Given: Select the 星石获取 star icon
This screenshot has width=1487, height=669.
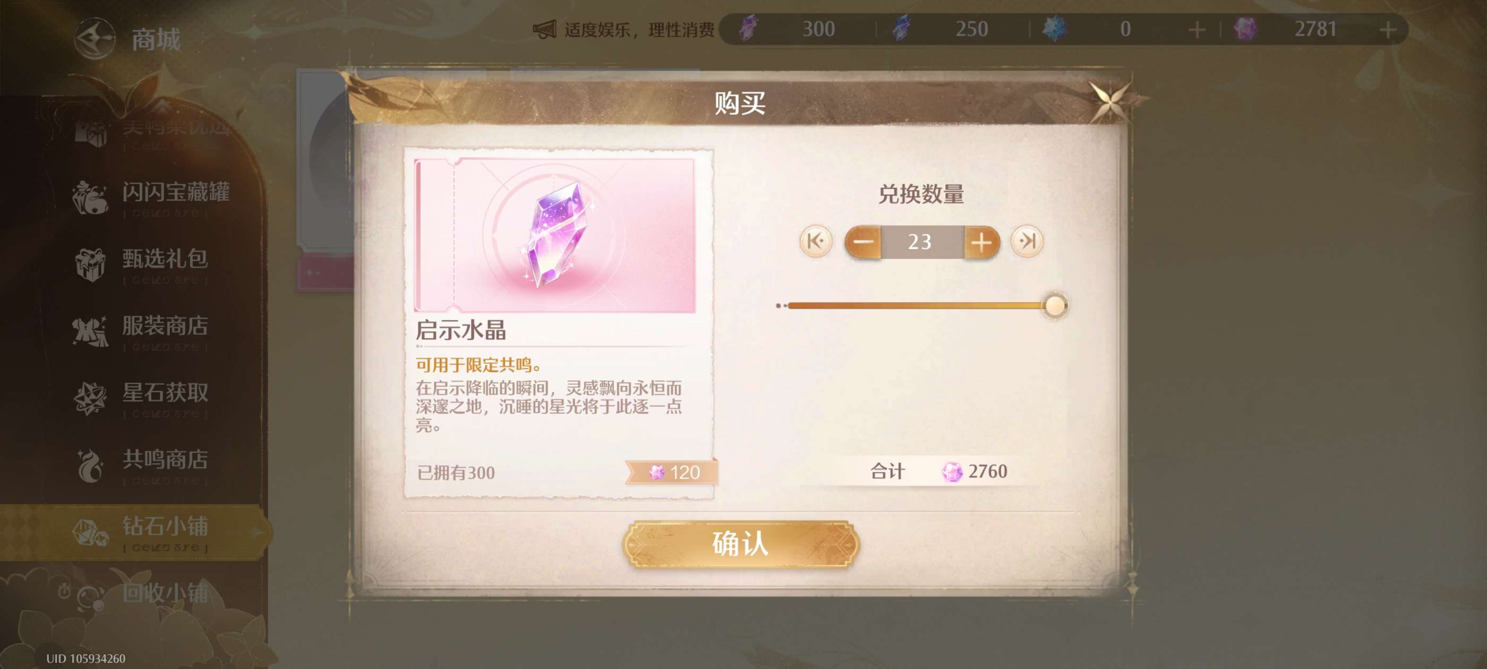Looking at the screenshot, I should pos(90,398).
